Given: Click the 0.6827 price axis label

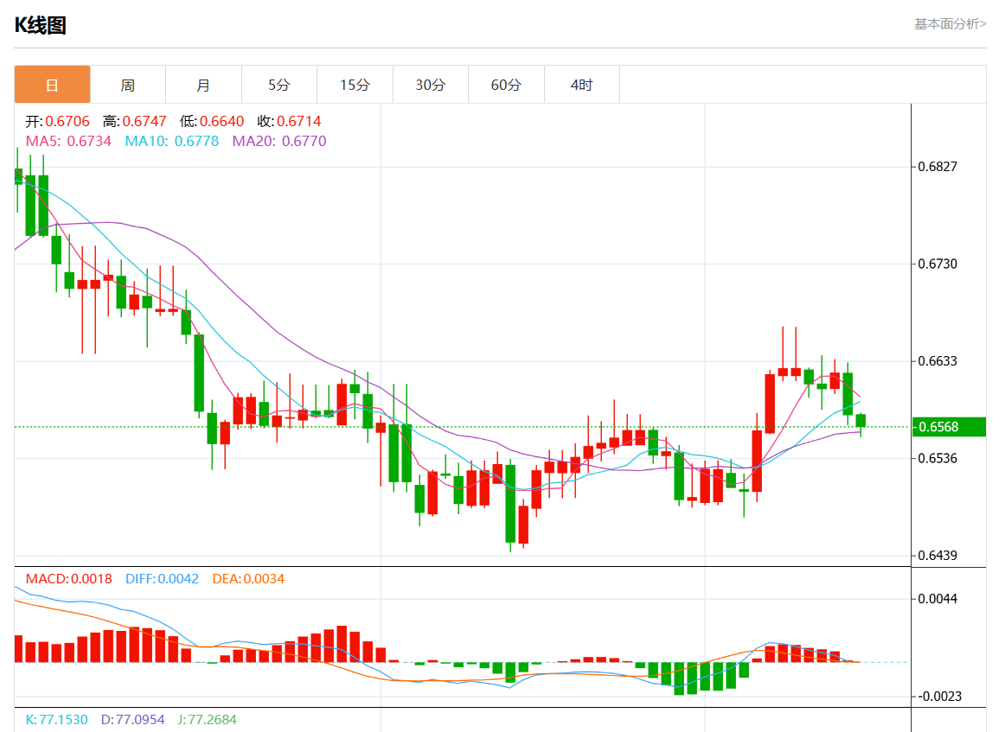Looking at the screenshot, I should pyautogui.click(x=938, y=167).
